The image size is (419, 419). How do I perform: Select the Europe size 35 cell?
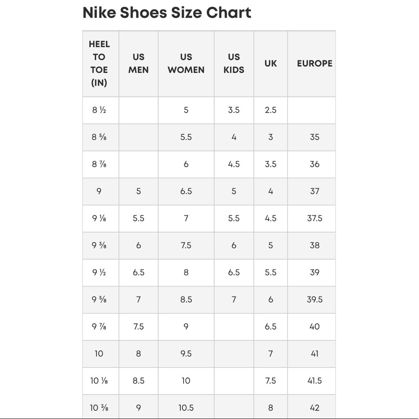315,137
